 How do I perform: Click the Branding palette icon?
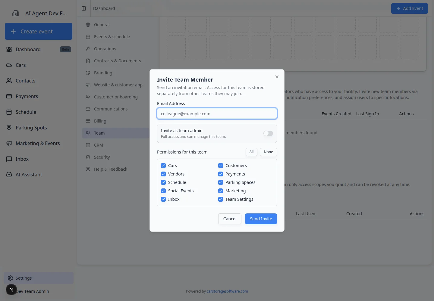pos(88,73)
